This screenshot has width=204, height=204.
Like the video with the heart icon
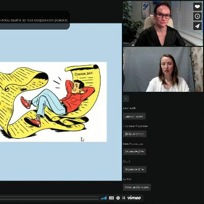(x=197, y=7)
